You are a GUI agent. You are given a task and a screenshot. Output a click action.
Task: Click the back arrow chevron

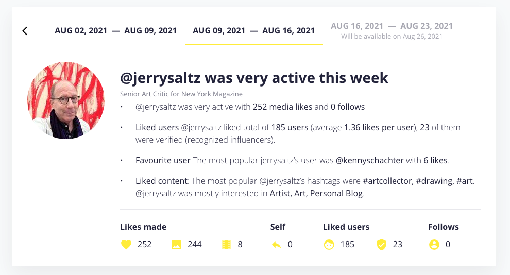click(x=25, y=31)
